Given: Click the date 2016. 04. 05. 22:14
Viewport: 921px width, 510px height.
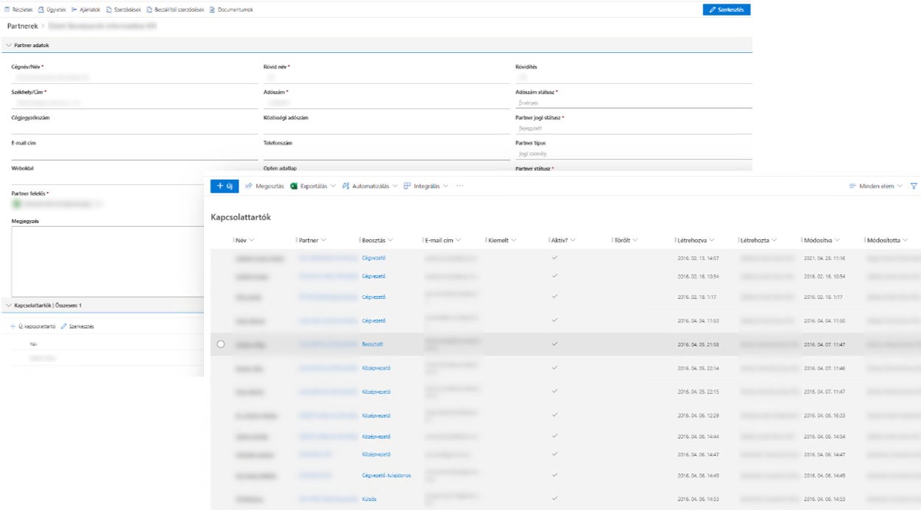Looking at the screenshot, I should (698, 368).
